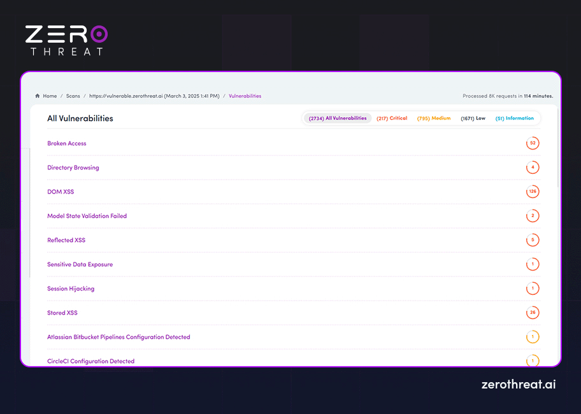
Task: Switch to the Medium (795) tab
Action: [434, 118]
